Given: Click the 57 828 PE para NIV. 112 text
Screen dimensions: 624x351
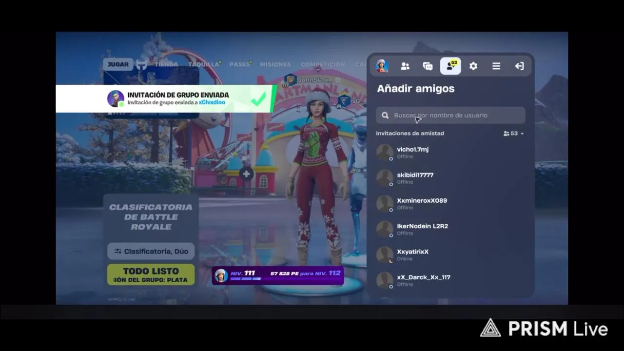Looking at the screenshot, I should 305,273.
